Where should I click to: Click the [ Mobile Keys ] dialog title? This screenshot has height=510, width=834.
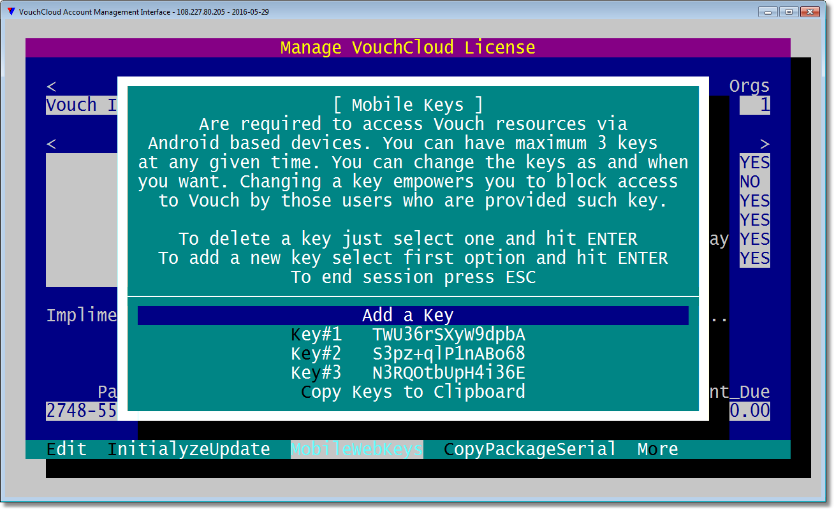408,105
